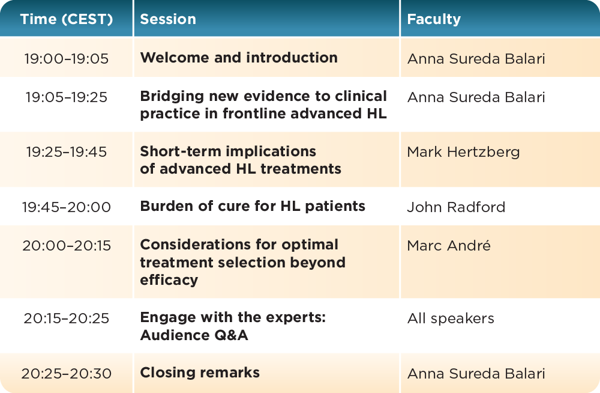
Task: Open Burden of cure for HL patients
Action: click(x=253, y=206)
